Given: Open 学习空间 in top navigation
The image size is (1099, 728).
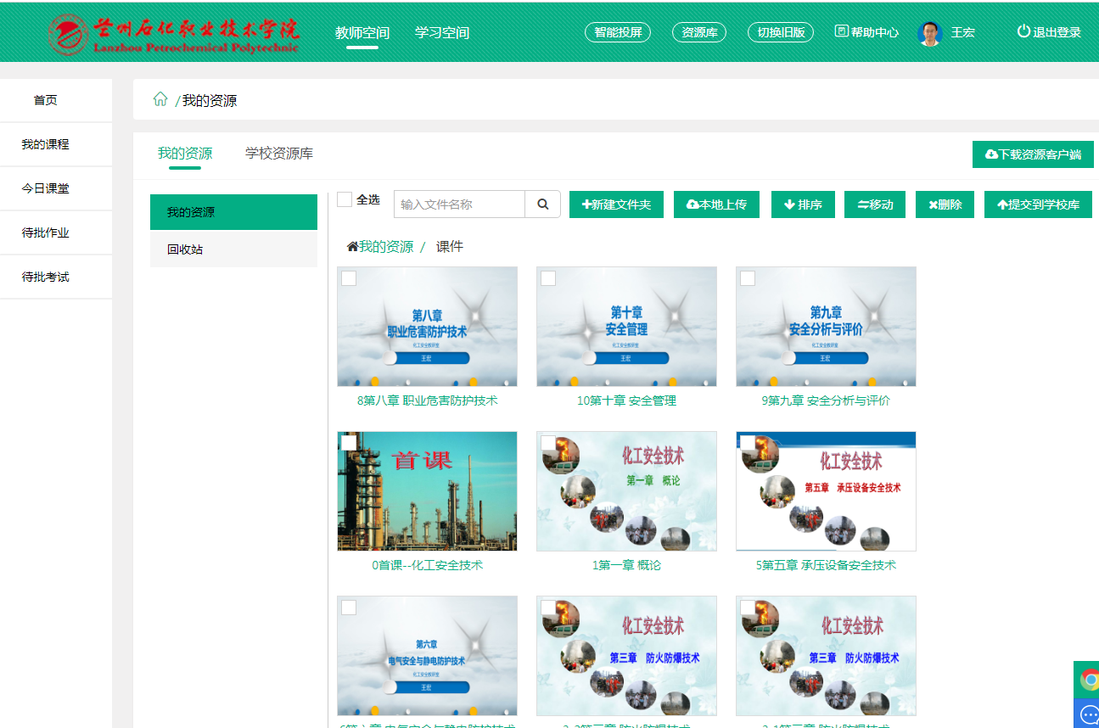Looking at the screenshot, I should click(x=441, y=33).
